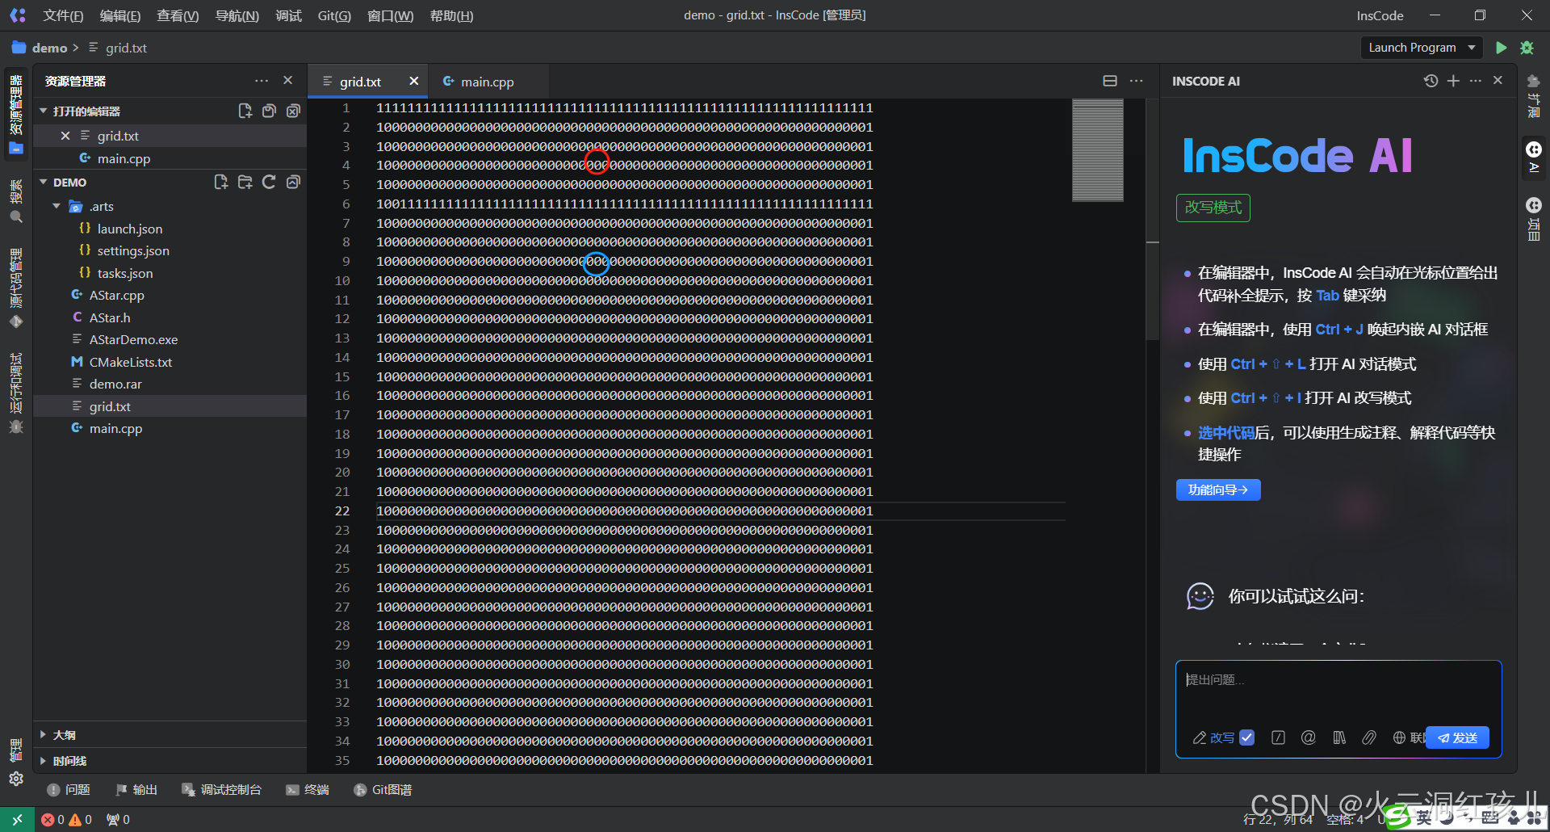Open the Git(G) menu
This screenshot has height=832, width=1550.
point(334,15)
